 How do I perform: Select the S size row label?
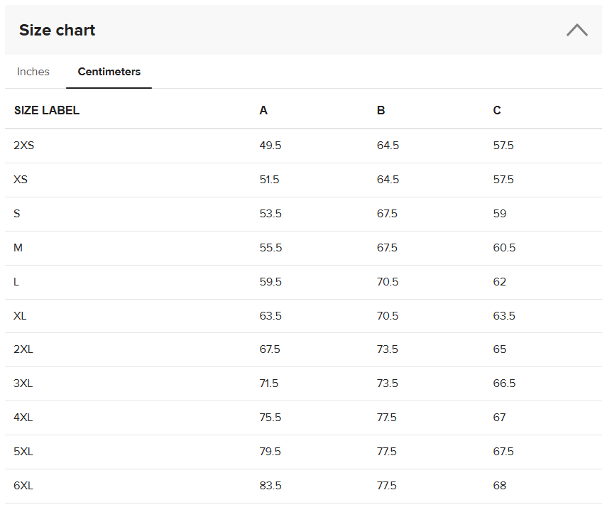(17, 214)
